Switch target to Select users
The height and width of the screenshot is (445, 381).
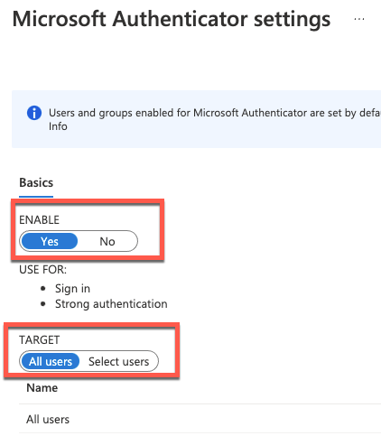coord(118,361)
